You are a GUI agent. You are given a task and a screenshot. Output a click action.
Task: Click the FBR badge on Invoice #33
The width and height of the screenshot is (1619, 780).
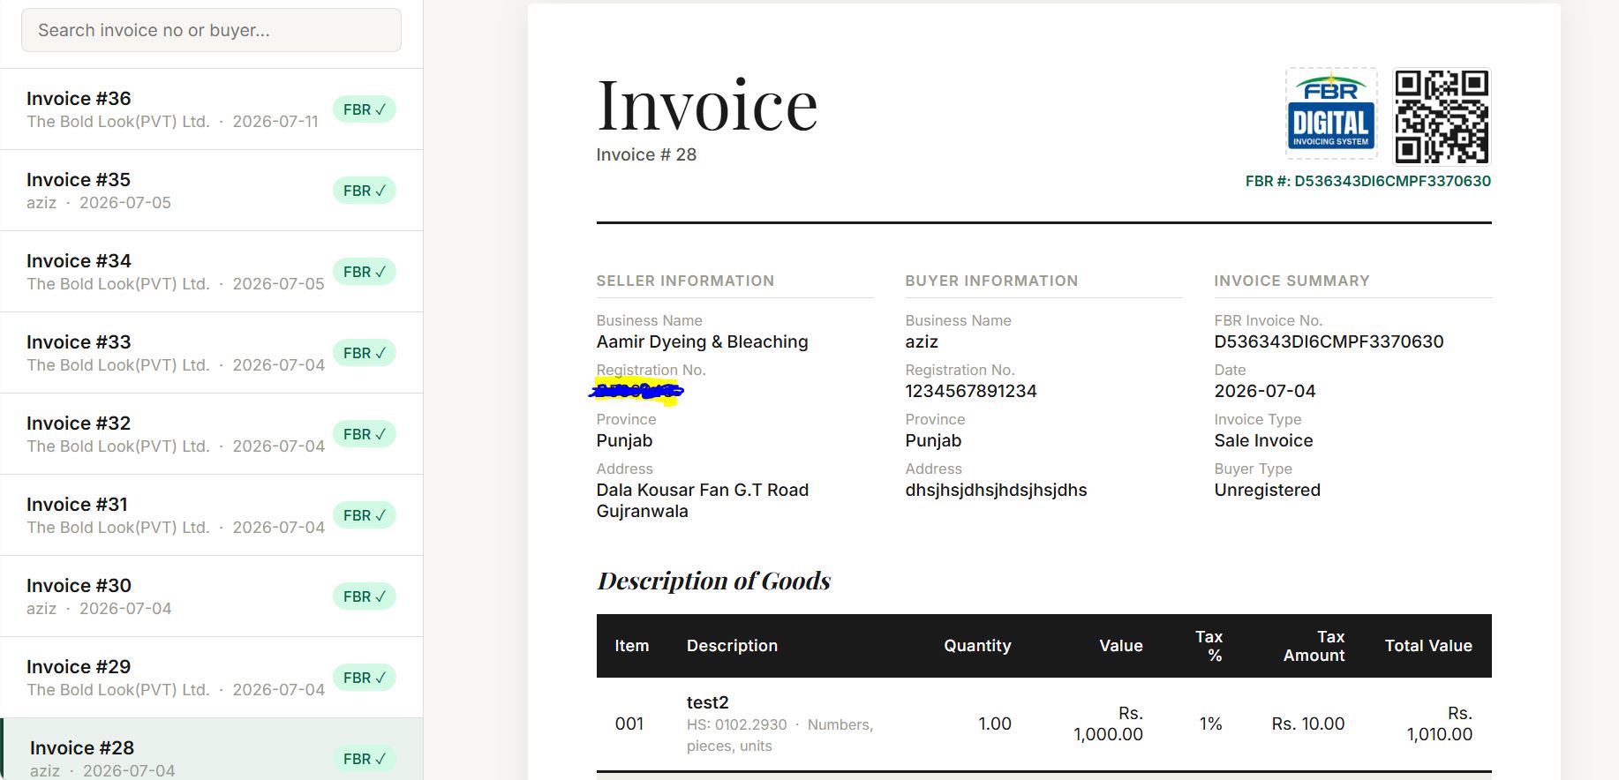364,353
